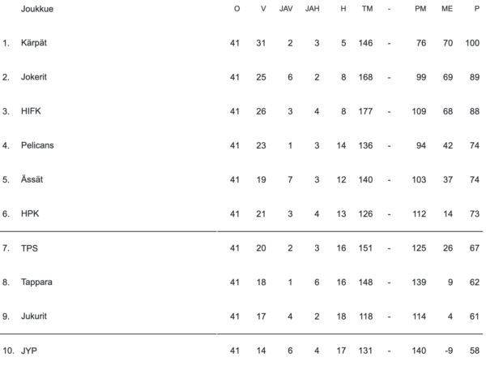The image size is (486, 366).
Task: Select the HPK team name
Action: [30, 213]
